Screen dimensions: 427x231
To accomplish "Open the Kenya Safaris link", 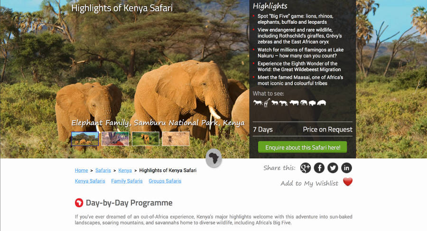I will (90, 181).
